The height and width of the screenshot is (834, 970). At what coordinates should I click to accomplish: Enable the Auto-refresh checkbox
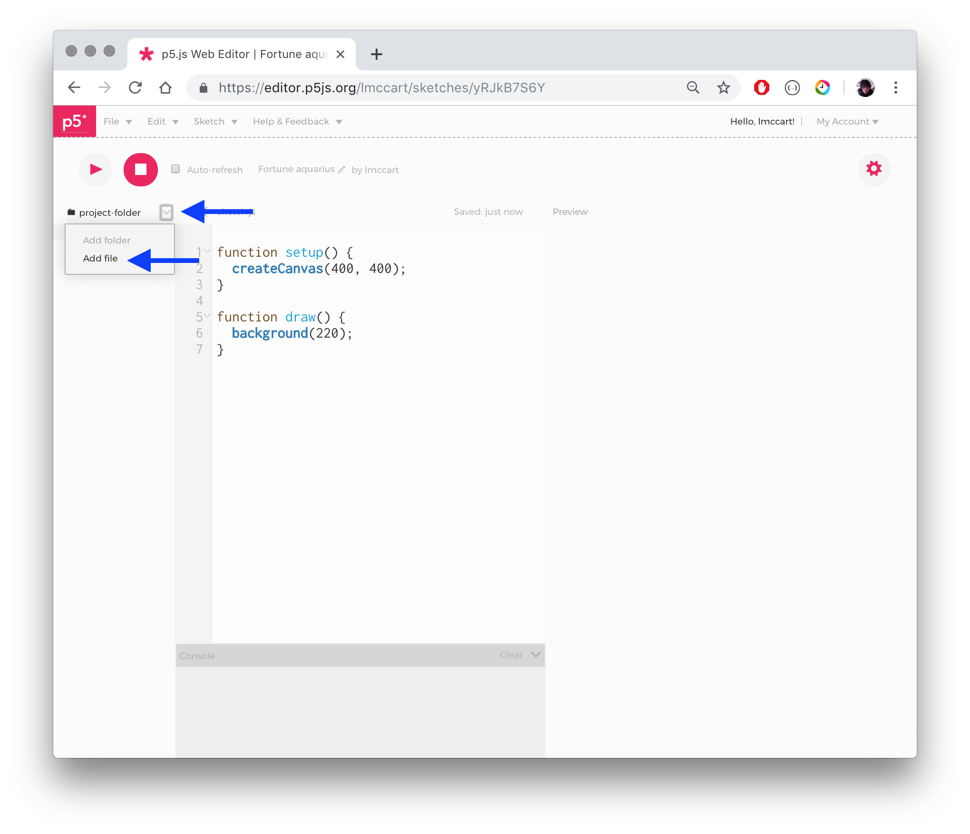point(175,169)
